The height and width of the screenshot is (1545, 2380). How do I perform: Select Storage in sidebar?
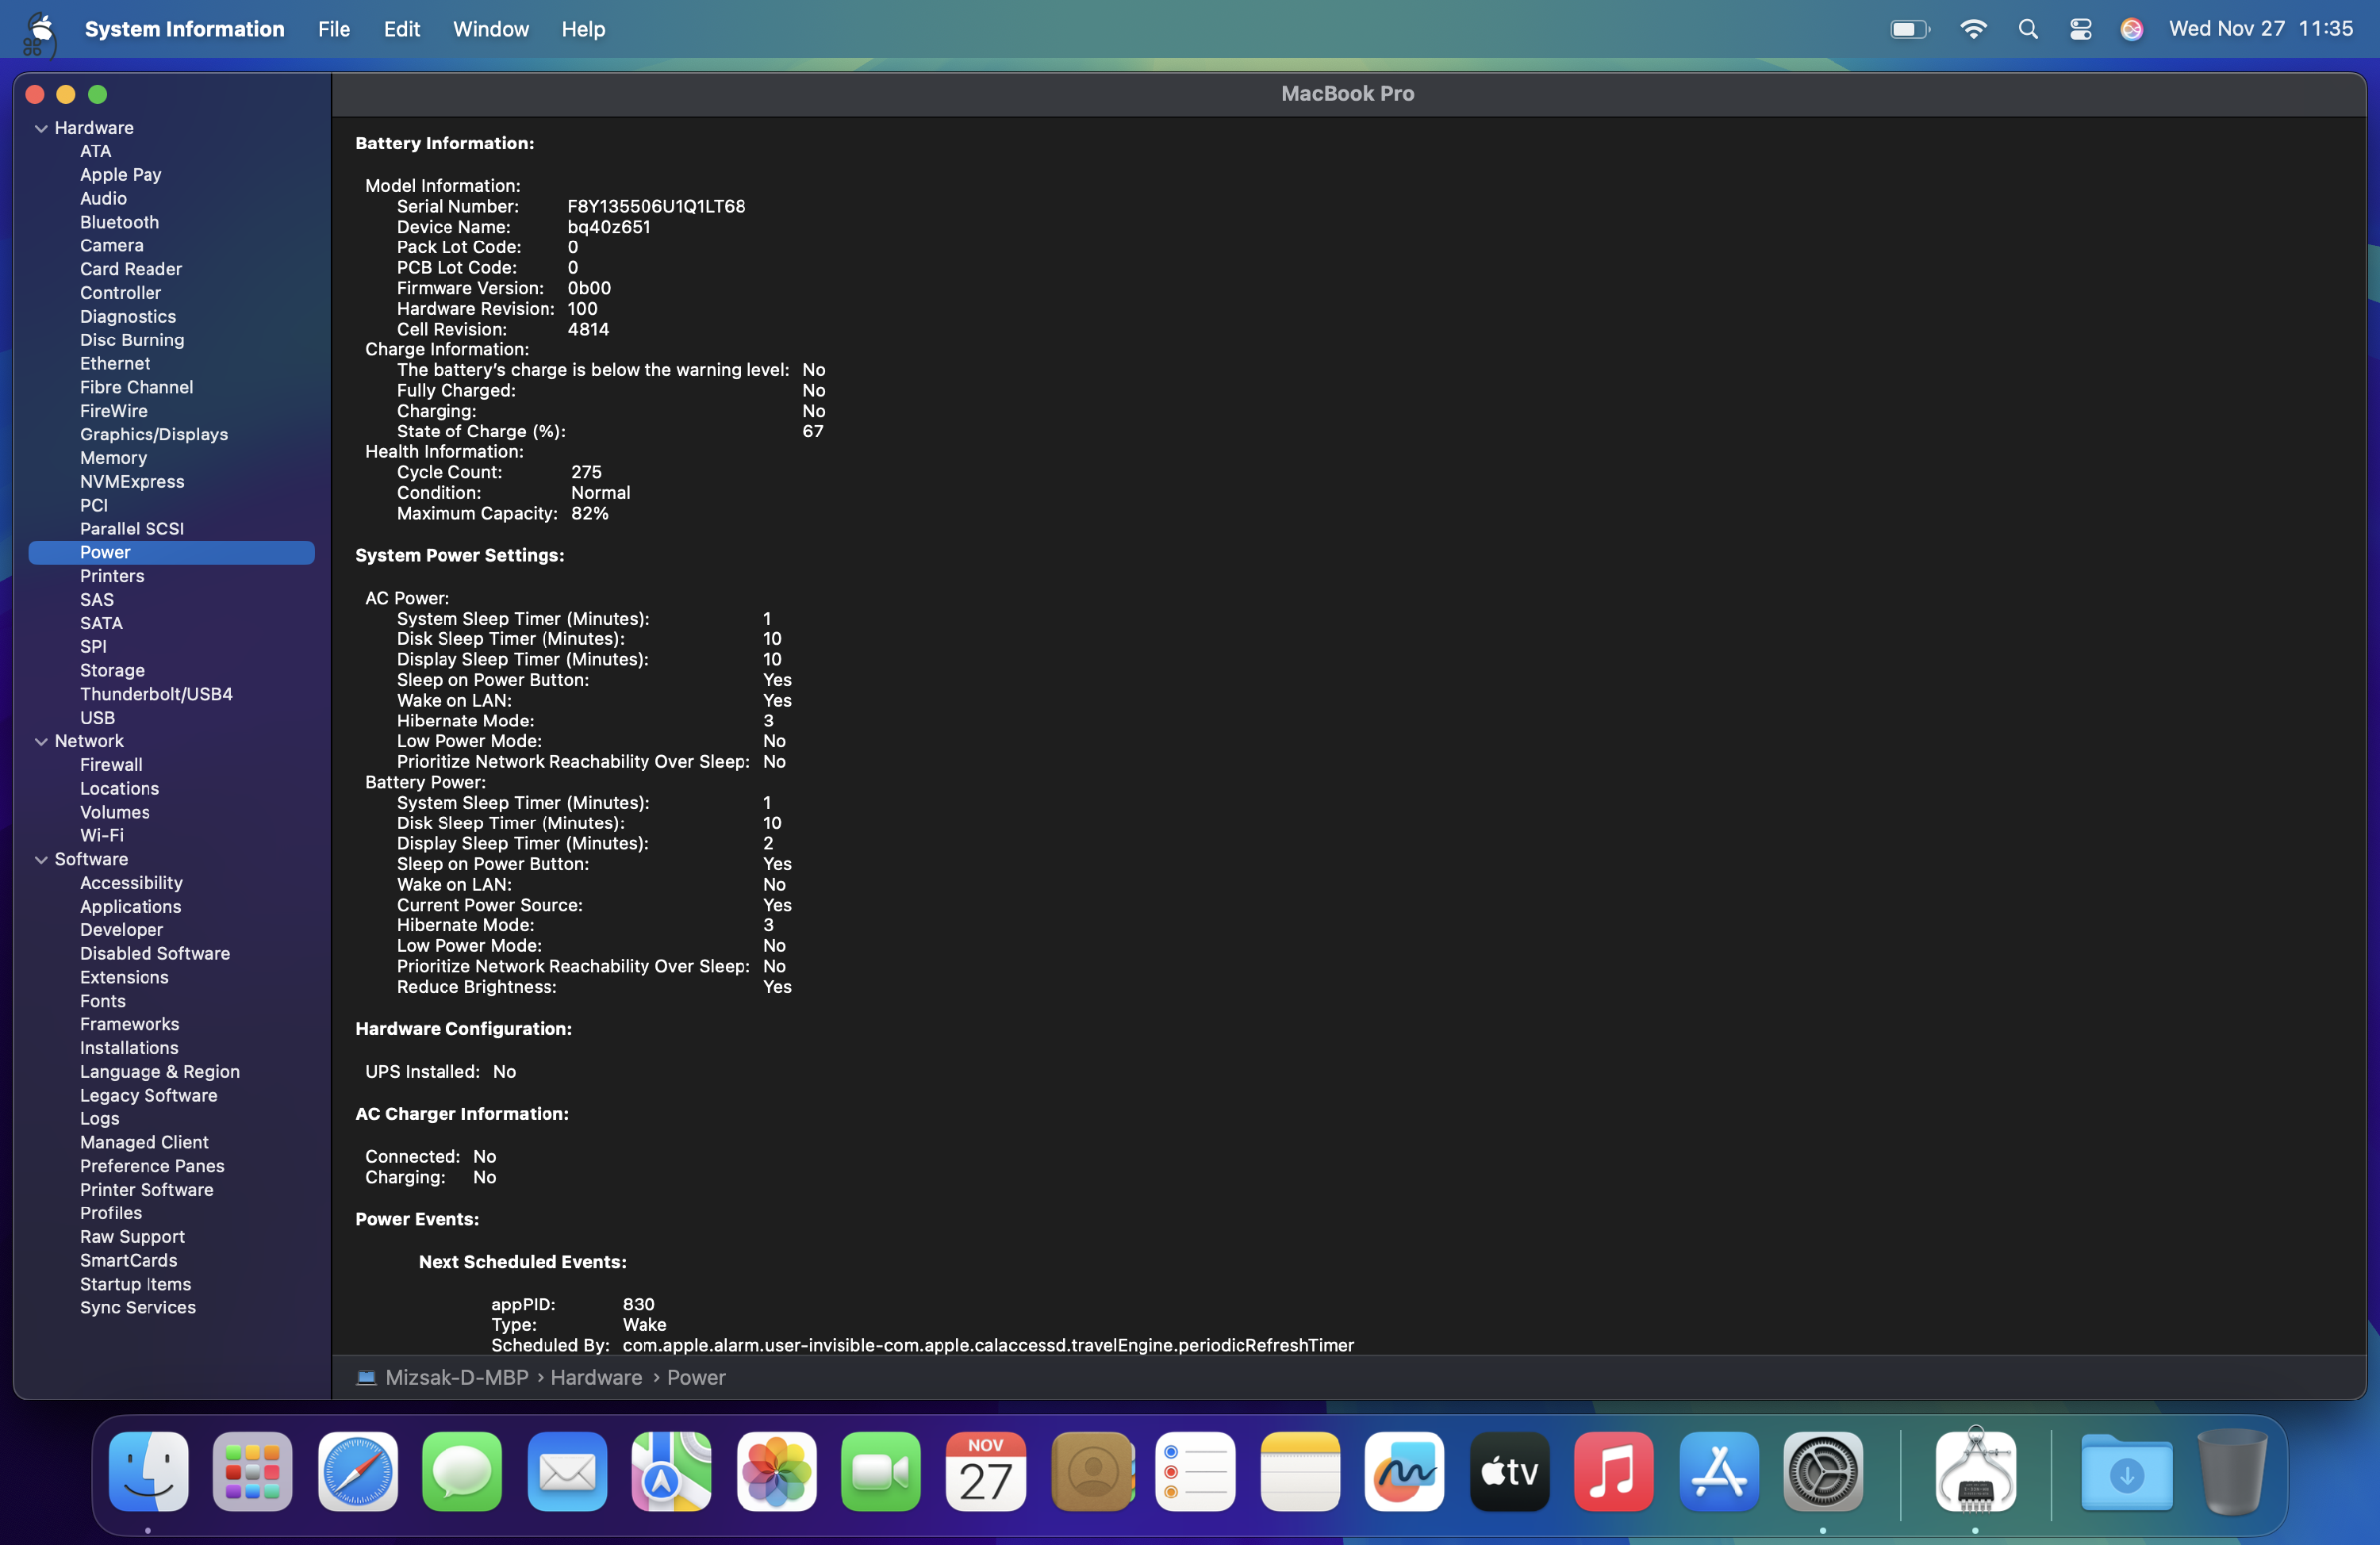(112, 670)
